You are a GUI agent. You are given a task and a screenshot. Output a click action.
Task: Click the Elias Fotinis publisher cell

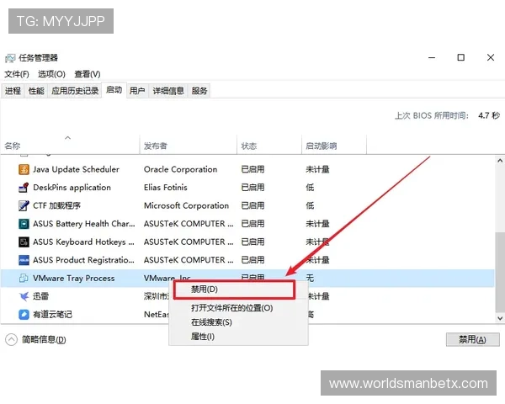pyautogui.click(x=165, y=188)
